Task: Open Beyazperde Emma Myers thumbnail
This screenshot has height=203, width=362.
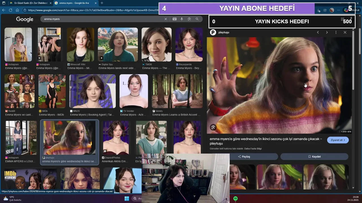Action: pyautogui.click(x=189, y=45)
